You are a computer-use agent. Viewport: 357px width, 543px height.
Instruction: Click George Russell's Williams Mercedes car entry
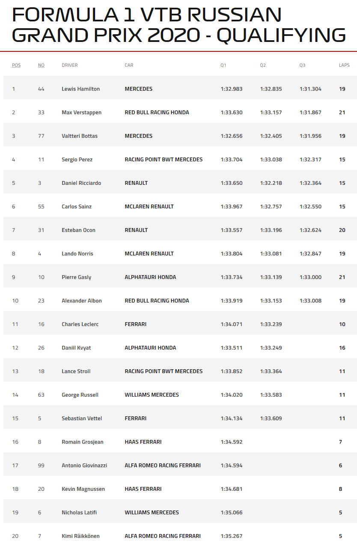click(x=152, y=395)
